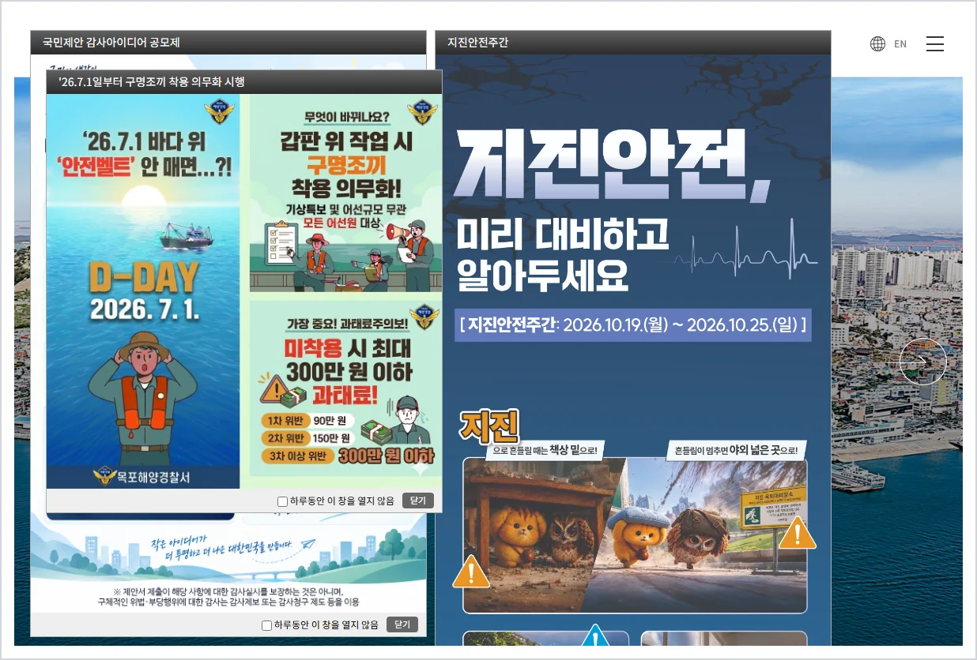Click the '목포해양경찰서' footer label on poster

143,477
